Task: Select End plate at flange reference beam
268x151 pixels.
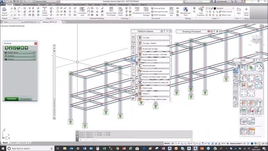Action: click(154, 99)
